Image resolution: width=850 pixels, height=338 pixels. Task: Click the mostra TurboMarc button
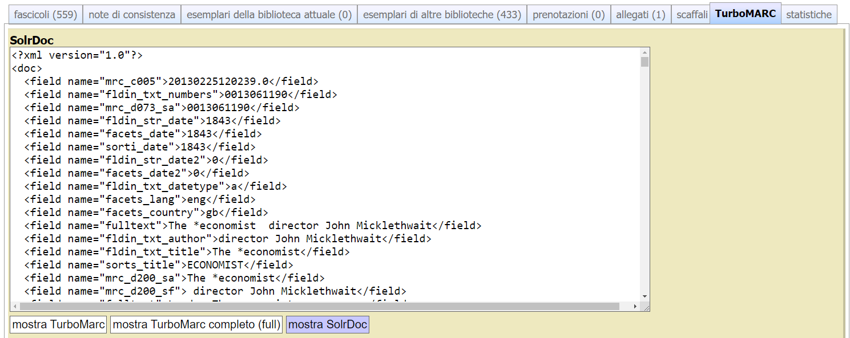pyautogui.click(x=57, y=324)
